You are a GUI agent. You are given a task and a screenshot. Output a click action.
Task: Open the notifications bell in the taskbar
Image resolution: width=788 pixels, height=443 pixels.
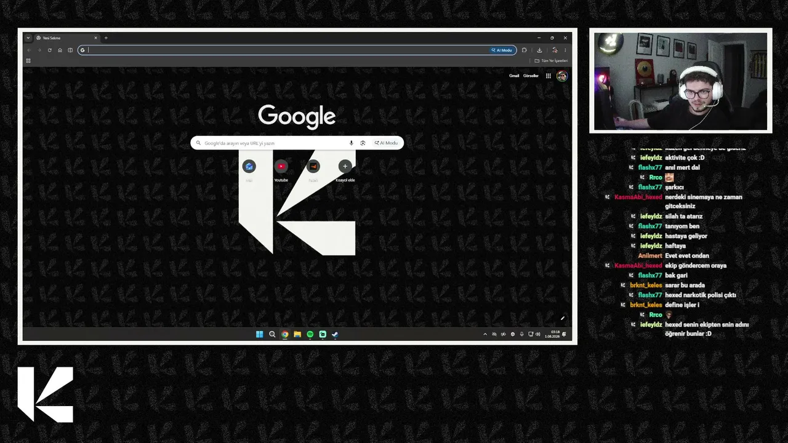coord(564,334)
